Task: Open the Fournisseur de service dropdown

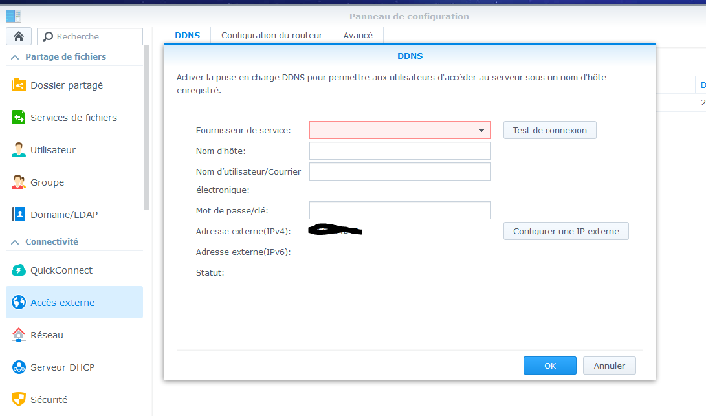Action: [399, 130]
